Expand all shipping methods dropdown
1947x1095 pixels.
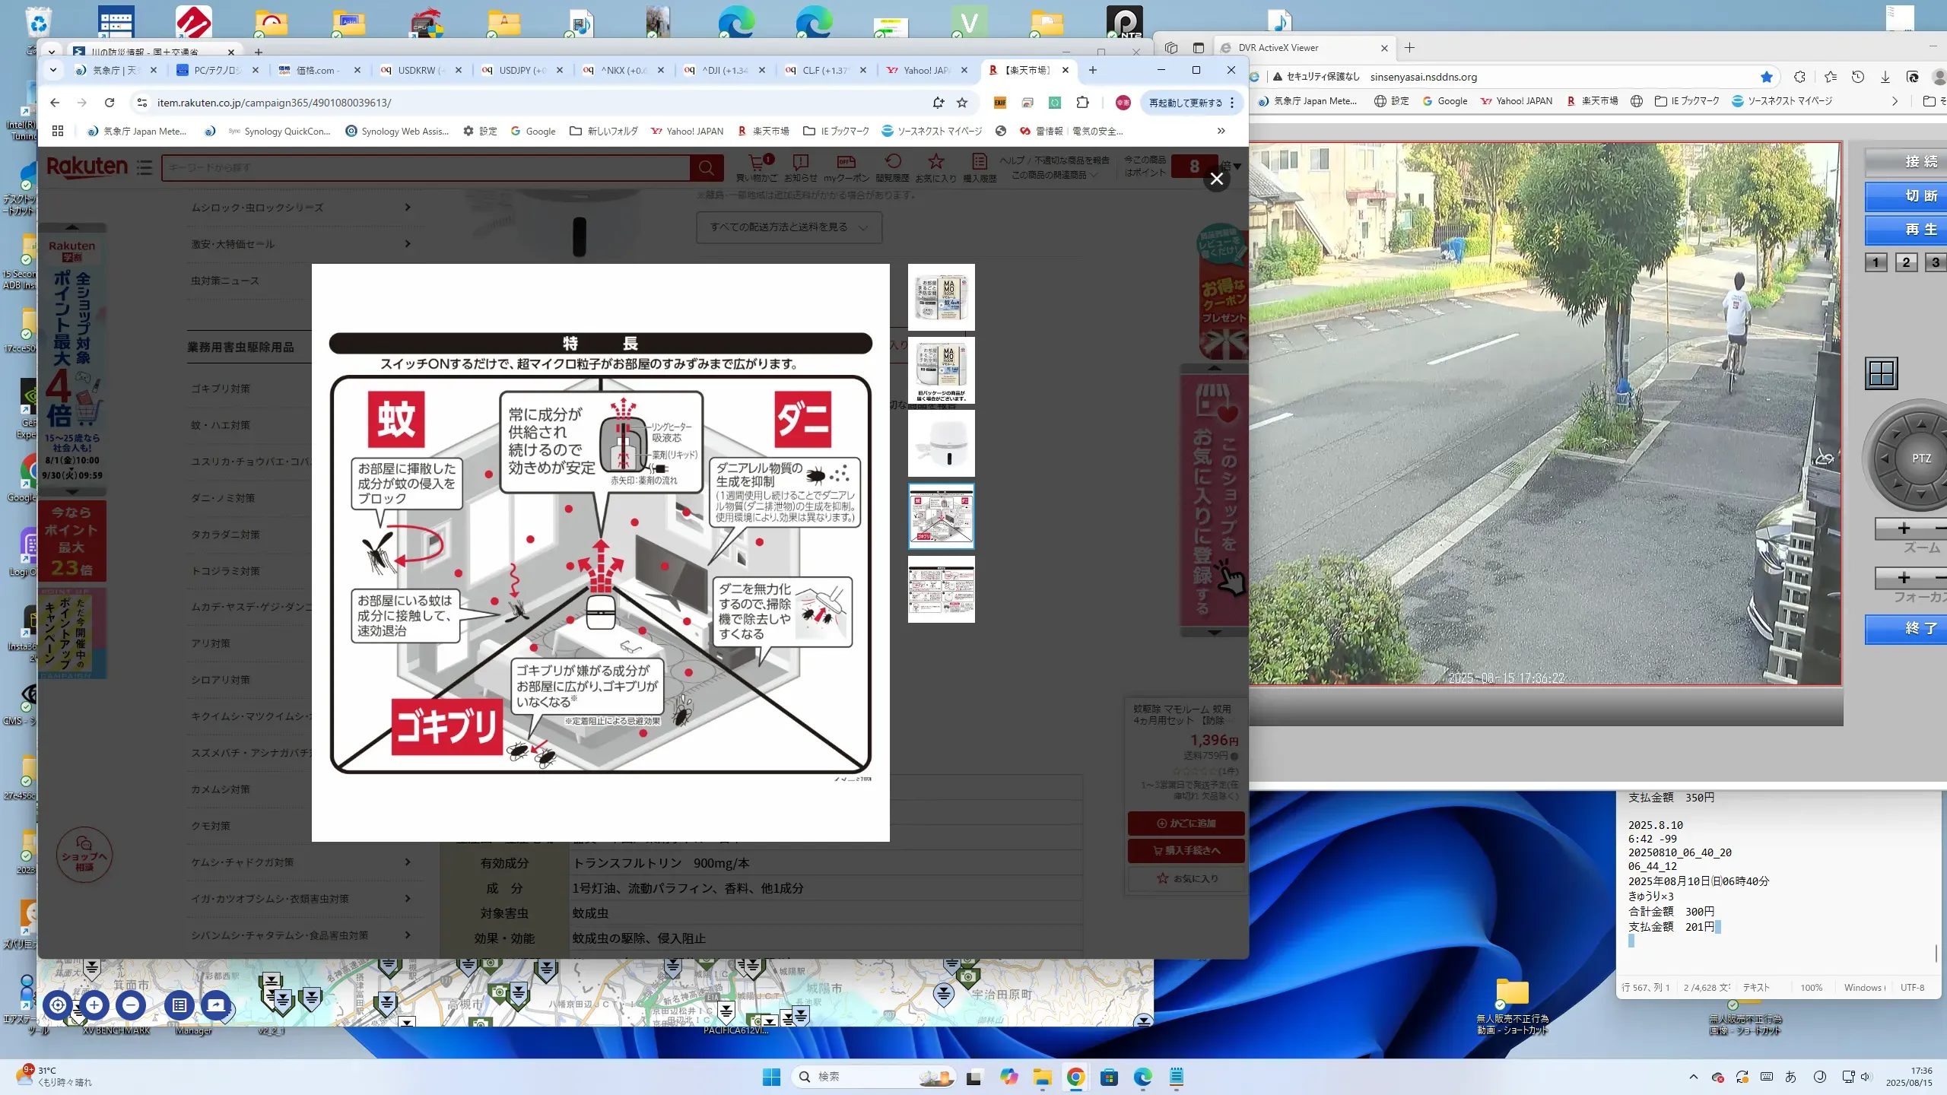(x=789, y=227)
